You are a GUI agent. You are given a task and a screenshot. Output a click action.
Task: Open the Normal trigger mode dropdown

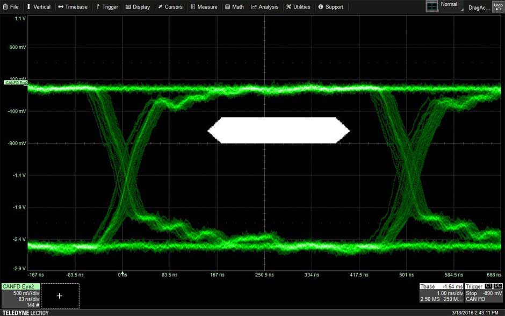point(449,5)
